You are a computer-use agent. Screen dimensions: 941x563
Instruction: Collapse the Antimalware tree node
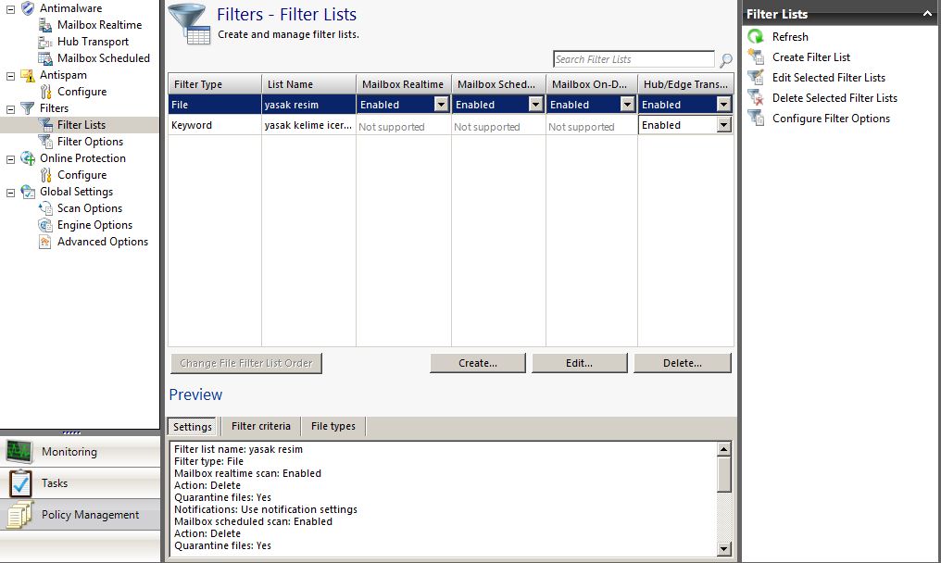click(10, 8)
